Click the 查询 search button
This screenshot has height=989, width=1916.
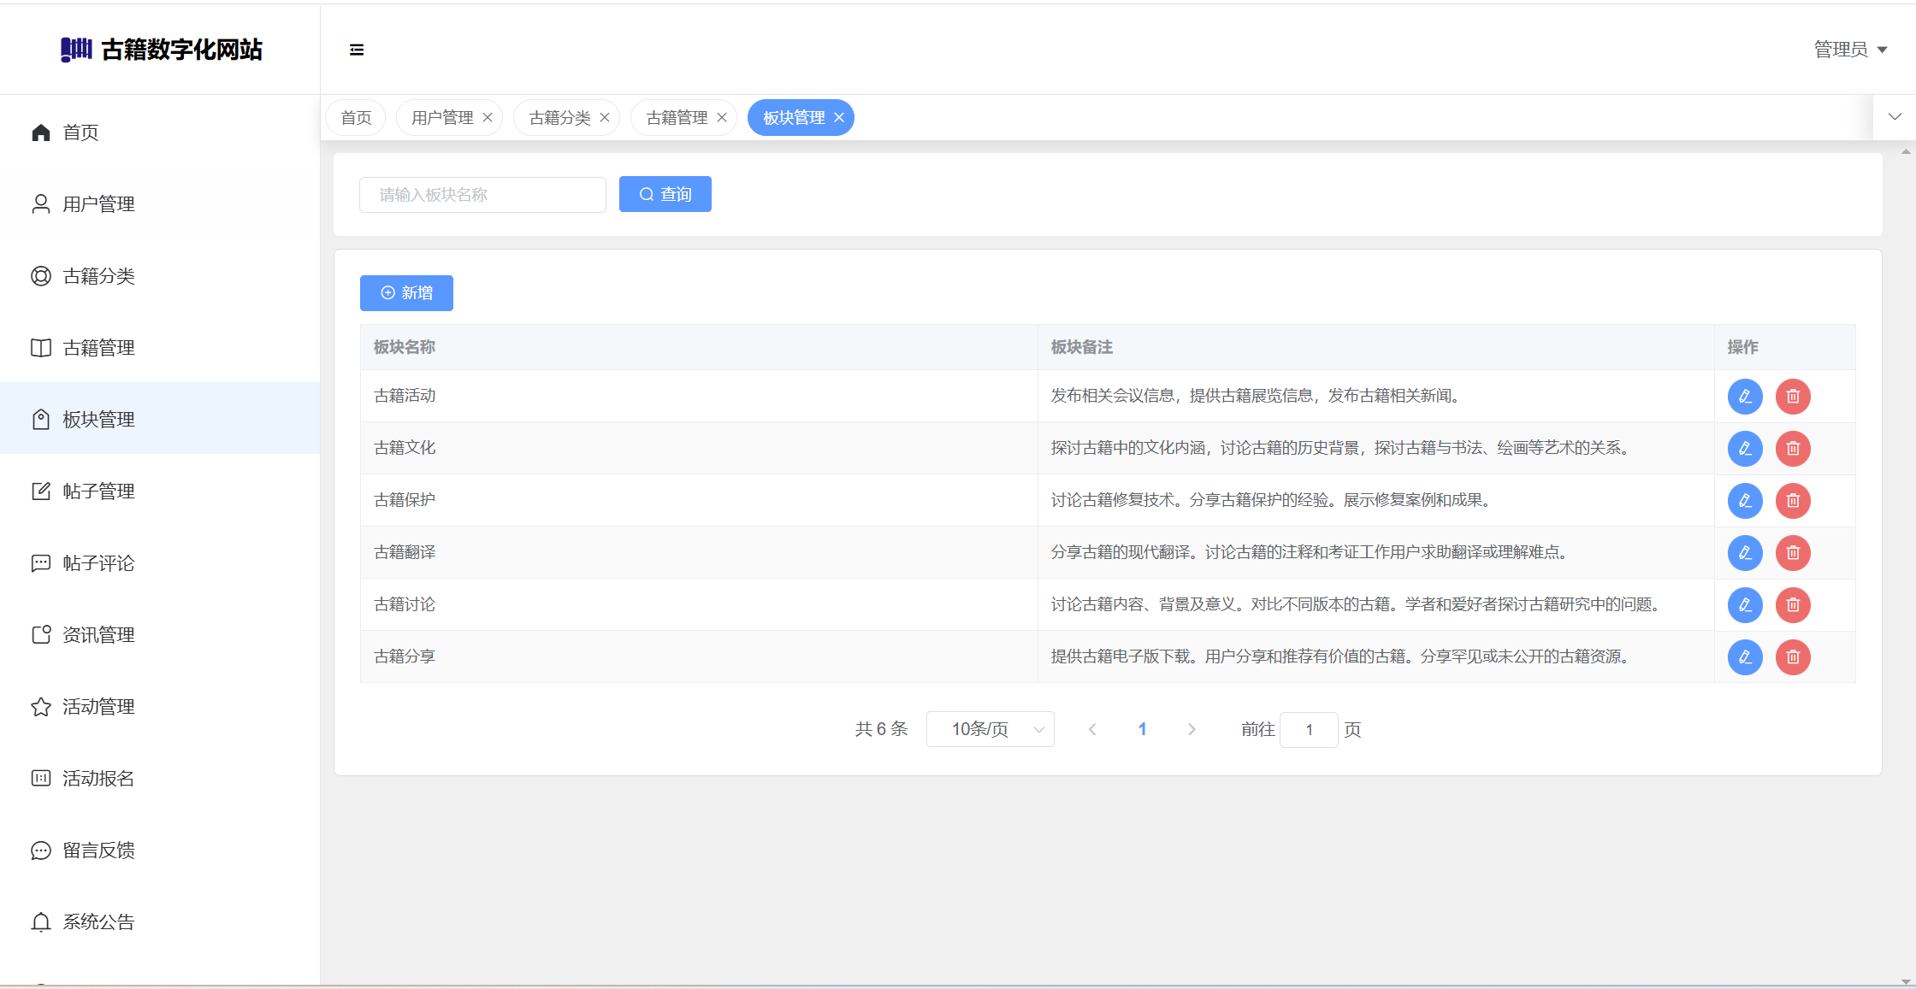665,195
